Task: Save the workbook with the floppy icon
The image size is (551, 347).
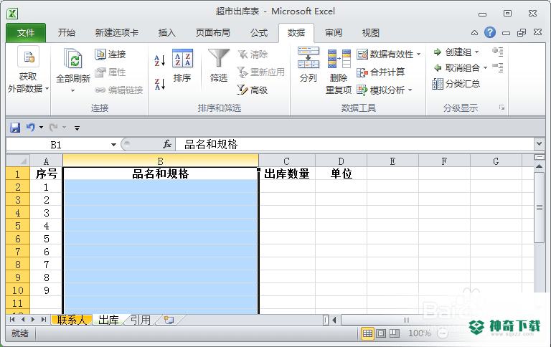Action: [x=15, y=128]
